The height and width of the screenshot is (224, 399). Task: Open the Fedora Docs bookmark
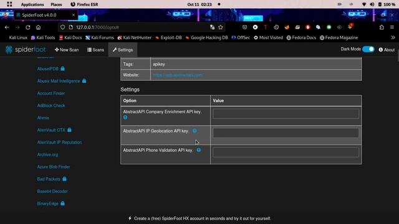pyautogui.click(x=301, y=37)
